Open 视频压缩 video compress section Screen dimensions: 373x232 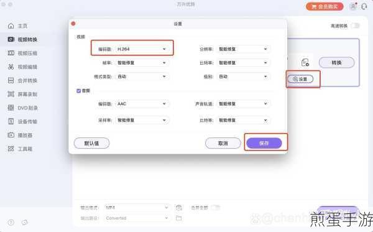(x=22, y=53)
